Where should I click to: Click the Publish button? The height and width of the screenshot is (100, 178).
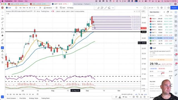pyautogui.click(x=174, y=8)
